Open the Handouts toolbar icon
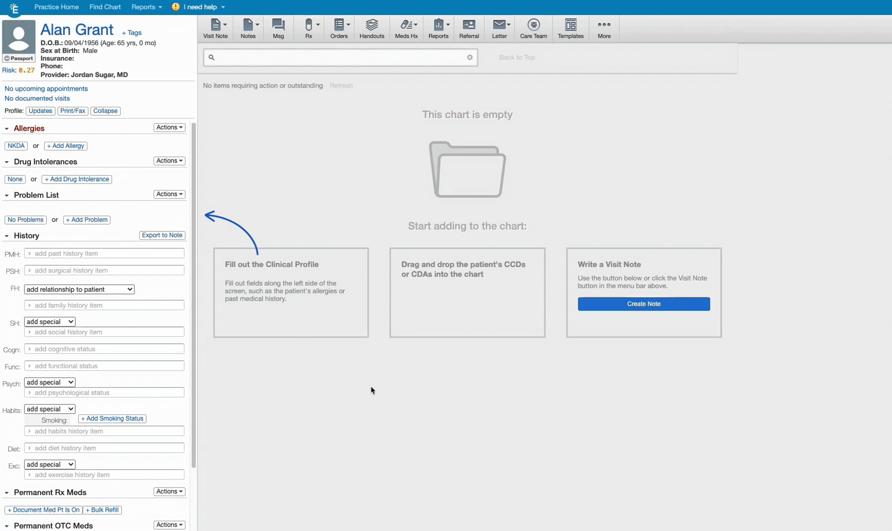The image size is (892, 531). pos(372,28)
